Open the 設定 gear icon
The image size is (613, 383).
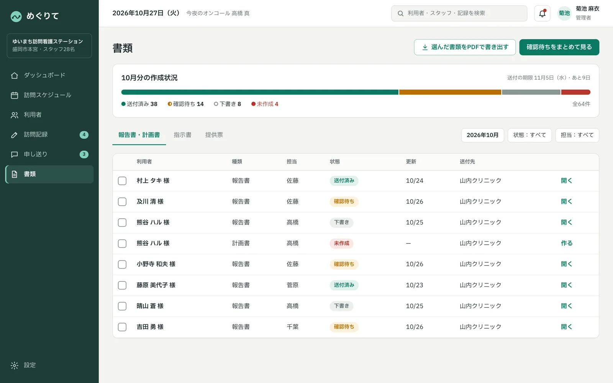click(x=15, y=365)
